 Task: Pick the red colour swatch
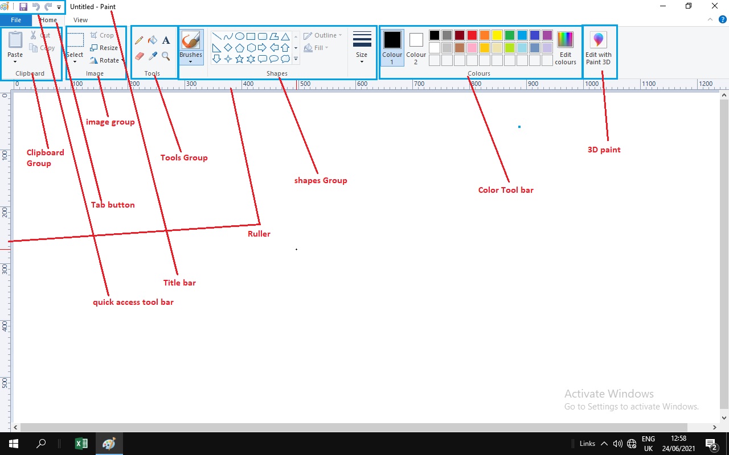[472, 35]
